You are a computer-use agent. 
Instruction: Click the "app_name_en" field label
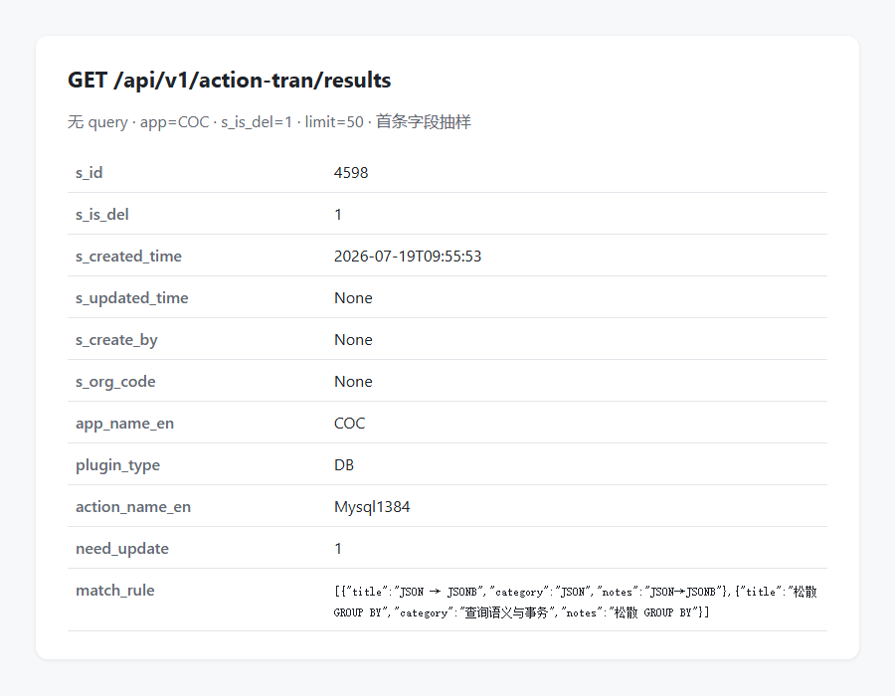click(125, 424)
